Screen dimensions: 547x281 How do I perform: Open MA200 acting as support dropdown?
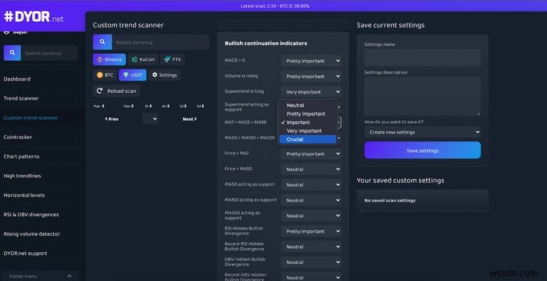coord(311,215)
